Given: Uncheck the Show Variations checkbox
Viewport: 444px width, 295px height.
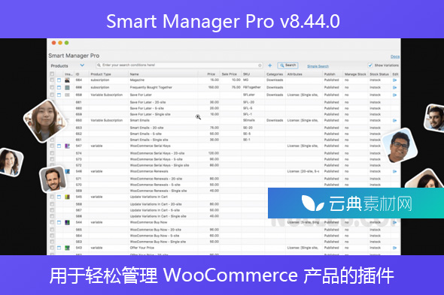Looking at the screenshot, I should (369, 65).
